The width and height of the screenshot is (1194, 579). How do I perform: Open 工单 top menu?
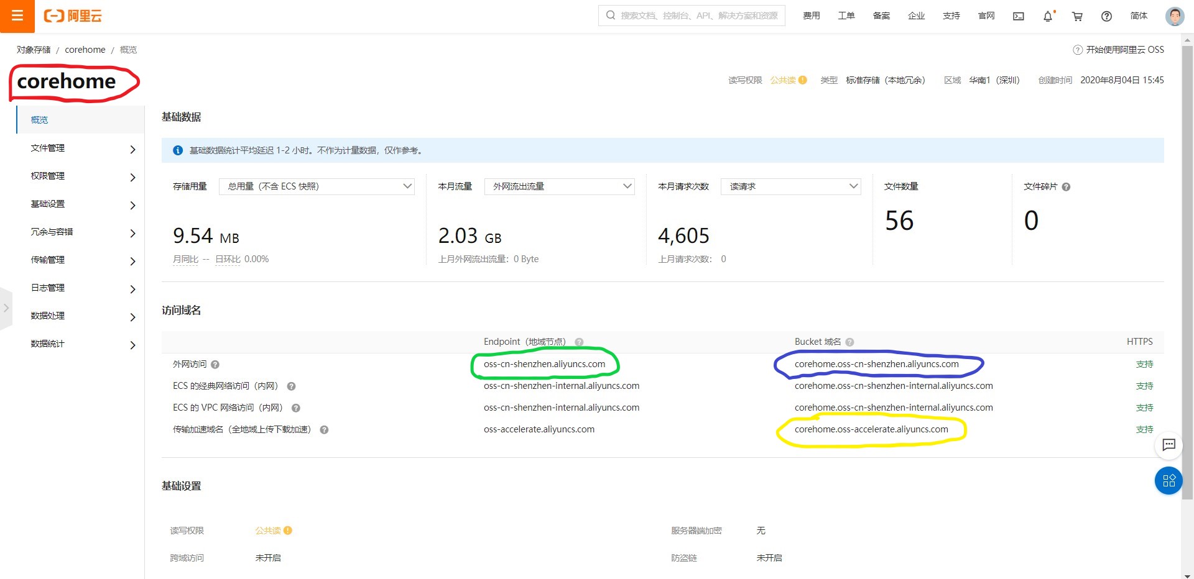pyautogui.click(x=846, y=16)
